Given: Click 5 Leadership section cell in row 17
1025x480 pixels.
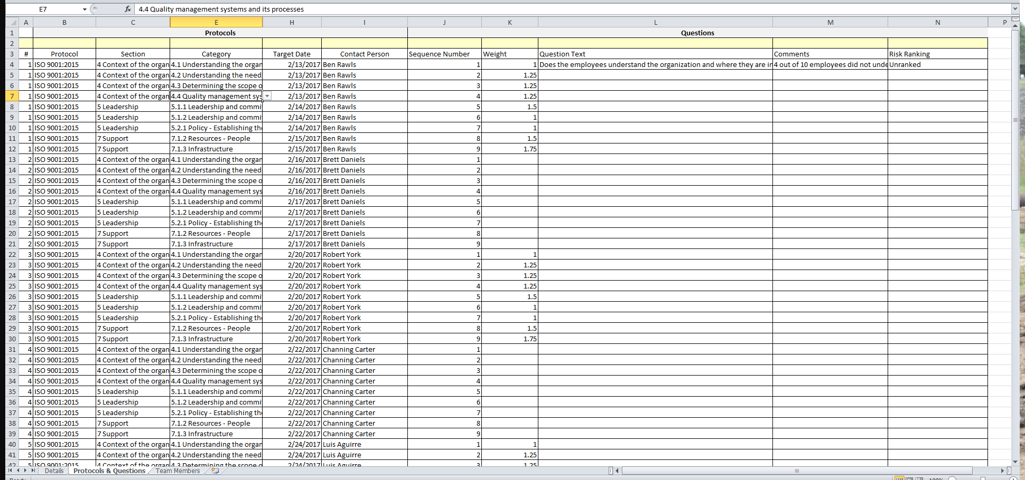Looking at the screenshot, I should (x=133, y=201).
